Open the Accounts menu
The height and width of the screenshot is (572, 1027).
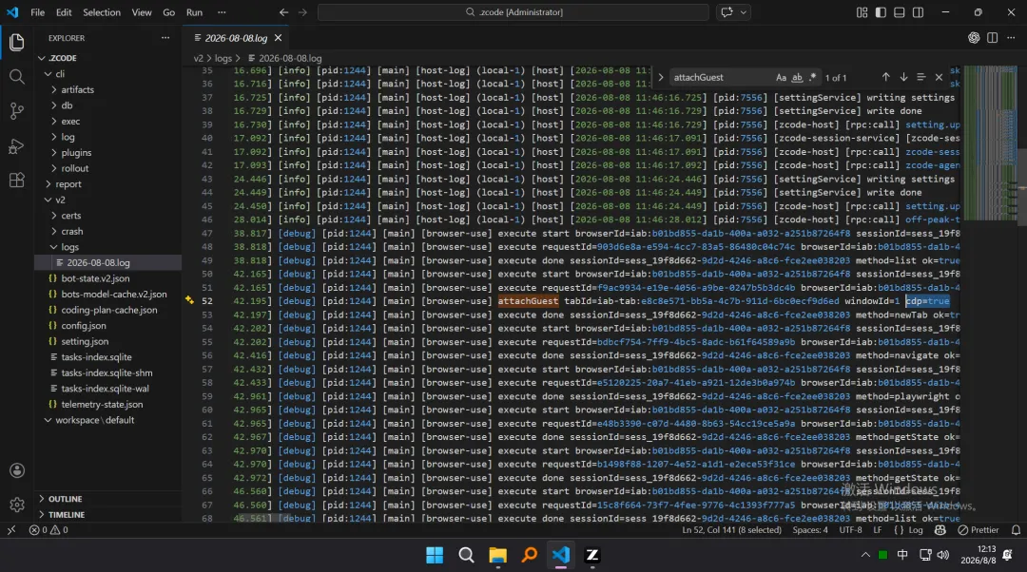point(17,470)
